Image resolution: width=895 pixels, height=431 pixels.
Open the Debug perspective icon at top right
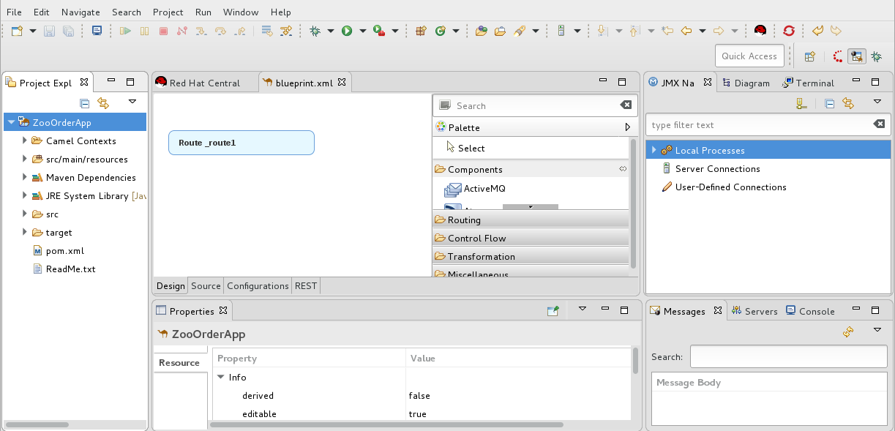click(x=875, y=56)
